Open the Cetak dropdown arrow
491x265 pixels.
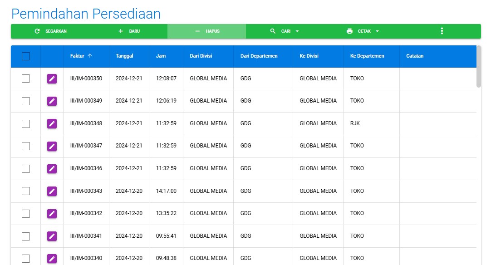377,31
